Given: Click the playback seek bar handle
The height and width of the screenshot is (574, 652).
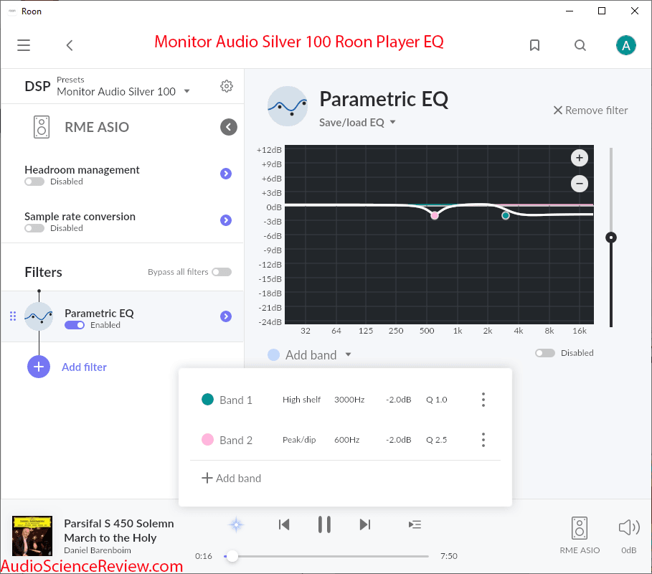Looking at the screenshot, I should click(x=232, y=556).
